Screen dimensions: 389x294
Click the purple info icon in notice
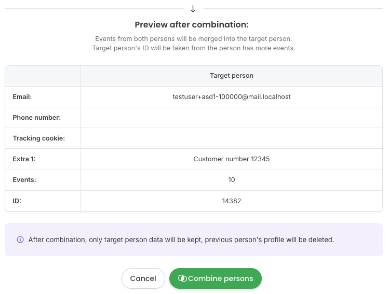click(20, 240)
